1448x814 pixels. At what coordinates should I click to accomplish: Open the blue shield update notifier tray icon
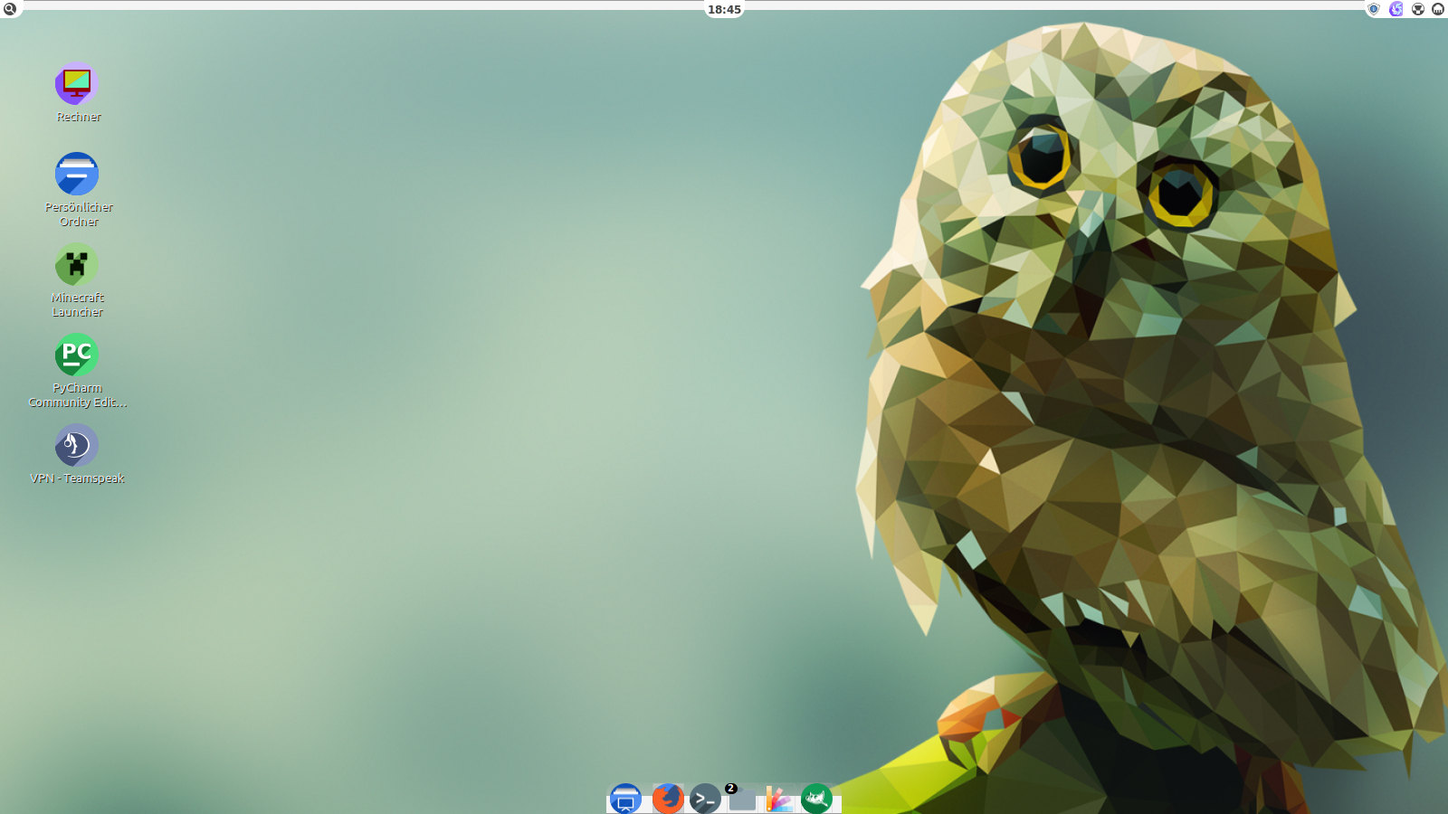pyautogui.click(x=1374, y=9)
